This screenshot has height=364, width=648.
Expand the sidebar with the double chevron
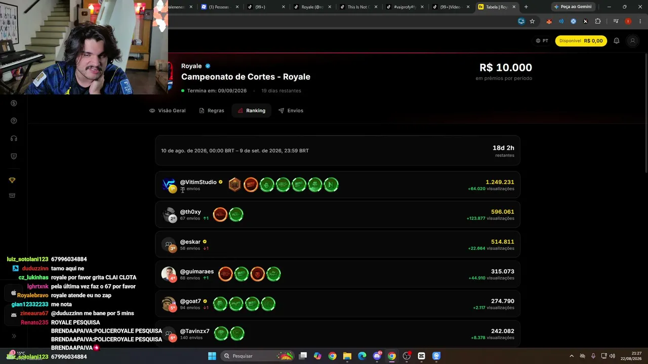tap(14, 336)
